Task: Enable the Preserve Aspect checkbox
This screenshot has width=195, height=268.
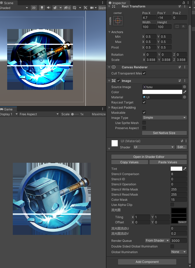Action: (144, 128)
